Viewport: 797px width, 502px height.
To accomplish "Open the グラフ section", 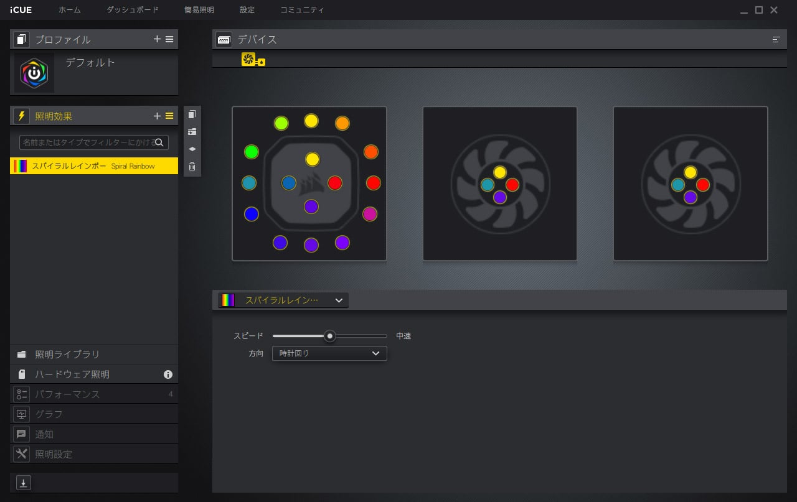I will pyautogui.click(x=94, y=414).
